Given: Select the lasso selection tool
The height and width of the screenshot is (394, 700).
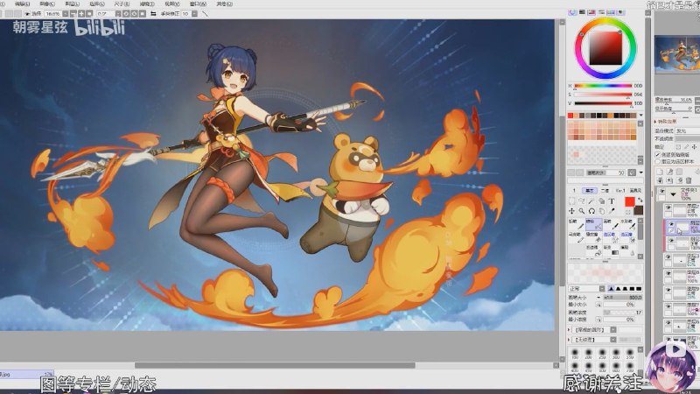Looking at the screenshot, I should pos(581,201).
